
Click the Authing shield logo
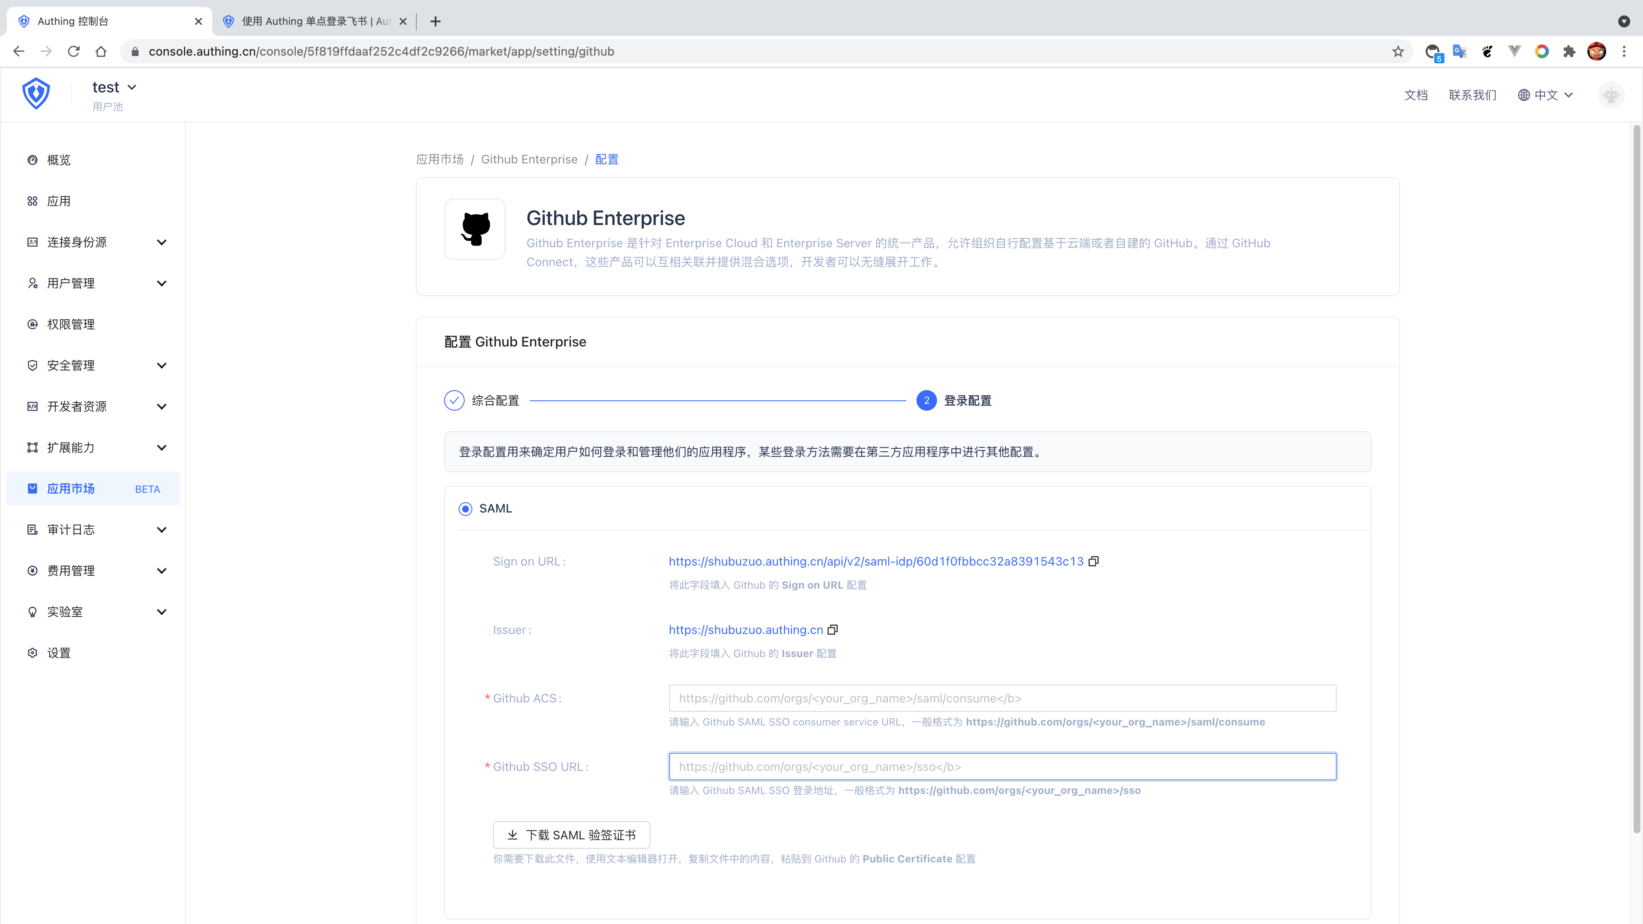(x=36, y=94)
